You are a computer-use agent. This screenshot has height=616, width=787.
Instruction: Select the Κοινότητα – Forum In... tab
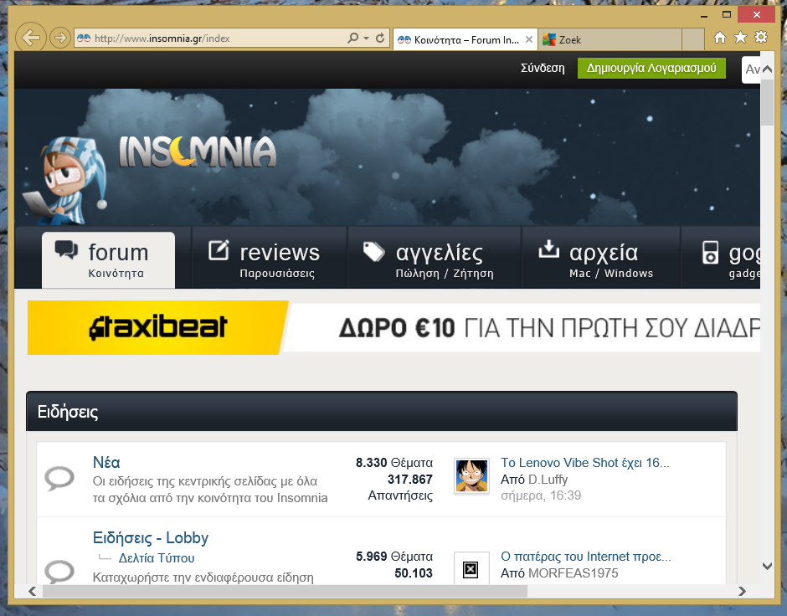465,39
